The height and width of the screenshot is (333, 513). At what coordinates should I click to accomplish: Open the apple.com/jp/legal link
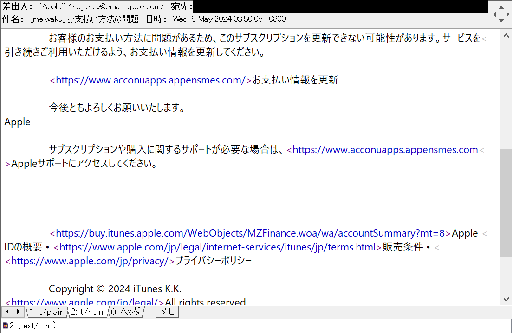(x=85, y=302)
